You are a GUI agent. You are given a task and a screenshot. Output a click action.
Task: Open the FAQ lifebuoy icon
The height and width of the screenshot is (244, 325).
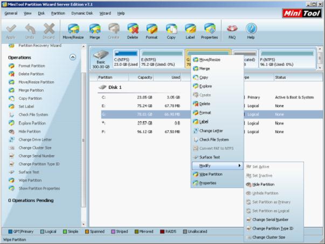pos(232,31)
